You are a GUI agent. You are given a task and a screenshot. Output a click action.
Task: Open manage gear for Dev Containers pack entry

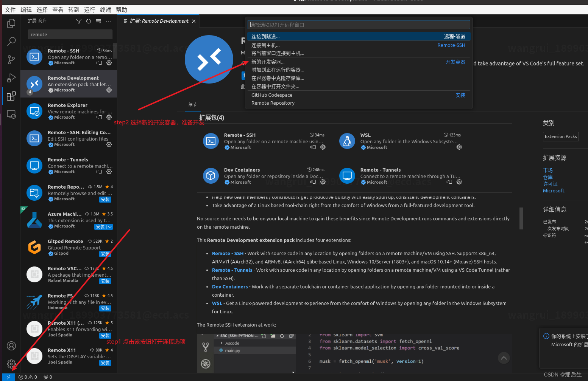tap(323, 182)
